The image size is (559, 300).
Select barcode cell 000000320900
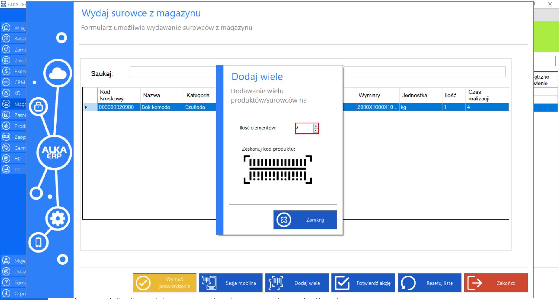point(119,107)
